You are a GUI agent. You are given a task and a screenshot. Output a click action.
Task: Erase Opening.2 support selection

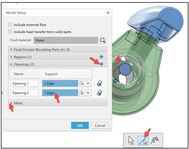tap(100, 93)
